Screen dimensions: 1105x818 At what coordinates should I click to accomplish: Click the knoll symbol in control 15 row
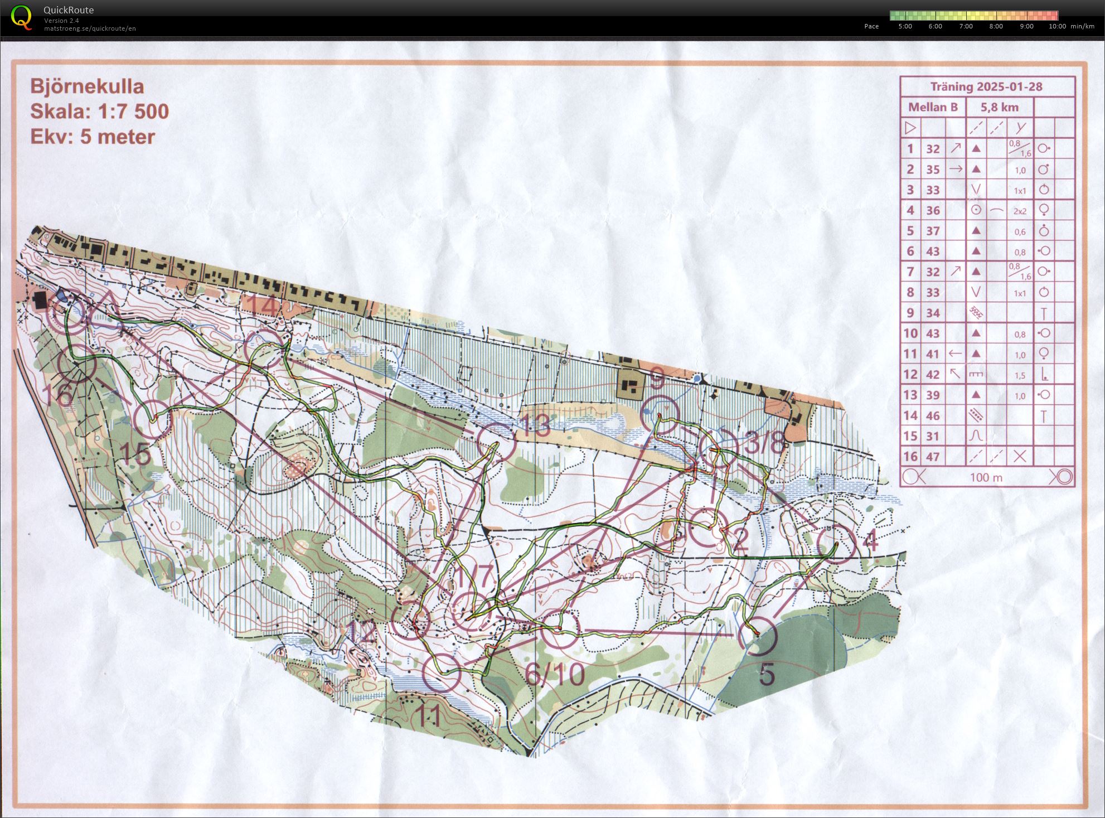(x=976, y=435)
